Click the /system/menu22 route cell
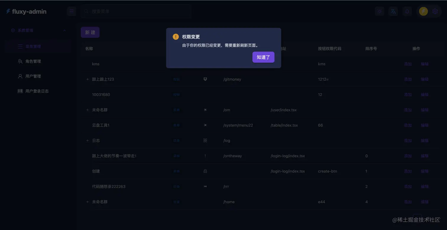Viewport: 447px width, 230px height. click(x=238, y=125)
